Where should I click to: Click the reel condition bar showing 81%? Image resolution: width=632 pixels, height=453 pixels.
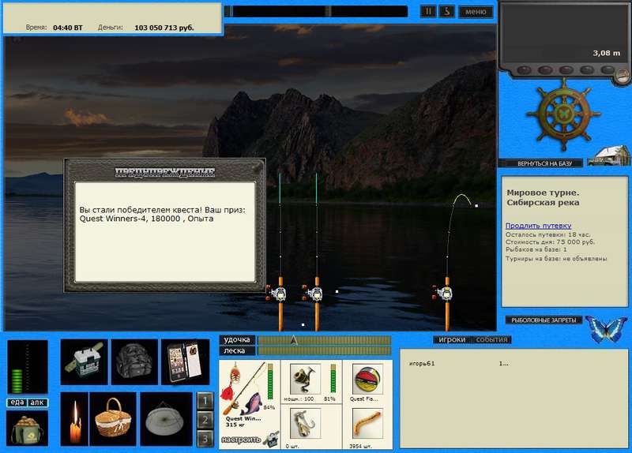[x=333, y=378]
